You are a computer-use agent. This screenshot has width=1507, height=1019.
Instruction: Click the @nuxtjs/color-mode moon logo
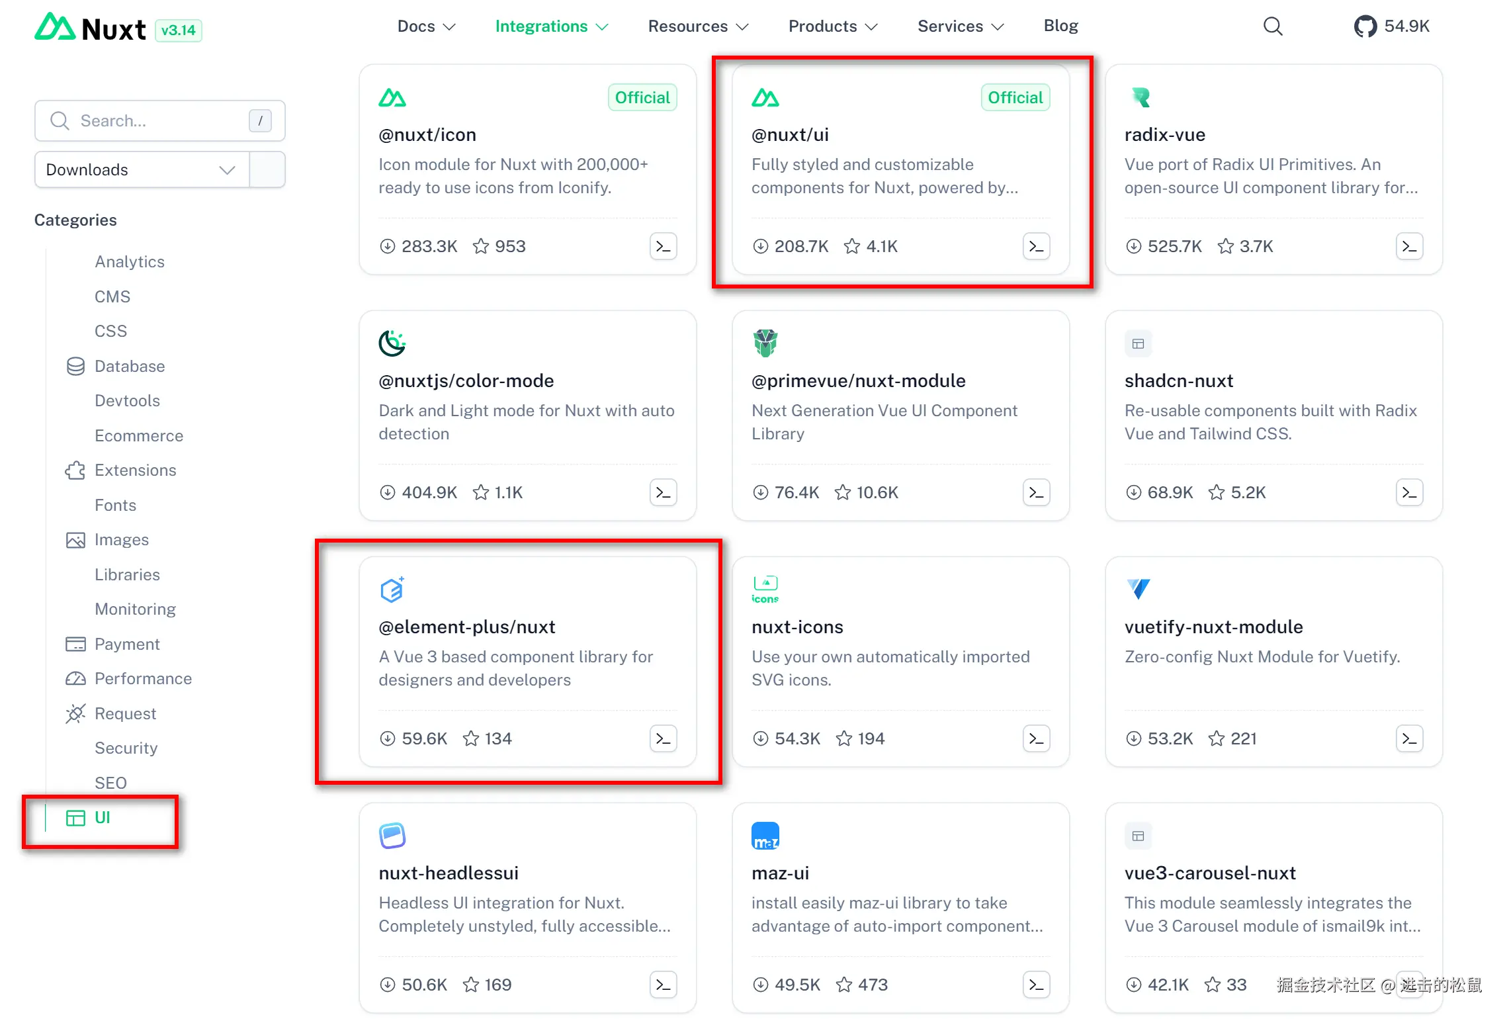coord(392,343)
